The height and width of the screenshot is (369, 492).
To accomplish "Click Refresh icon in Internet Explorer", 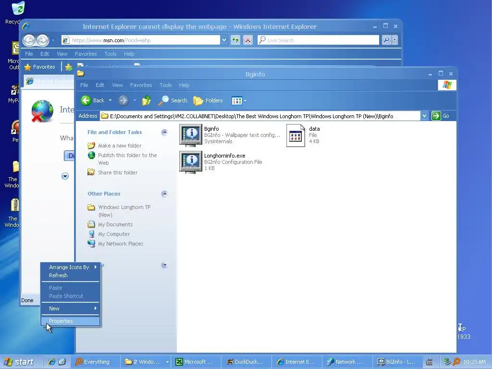I will (x=235, y=40).
